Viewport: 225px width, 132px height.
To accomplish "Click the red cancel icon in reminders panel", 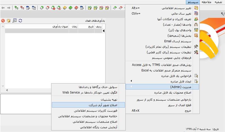I will [x=3, y=21].
